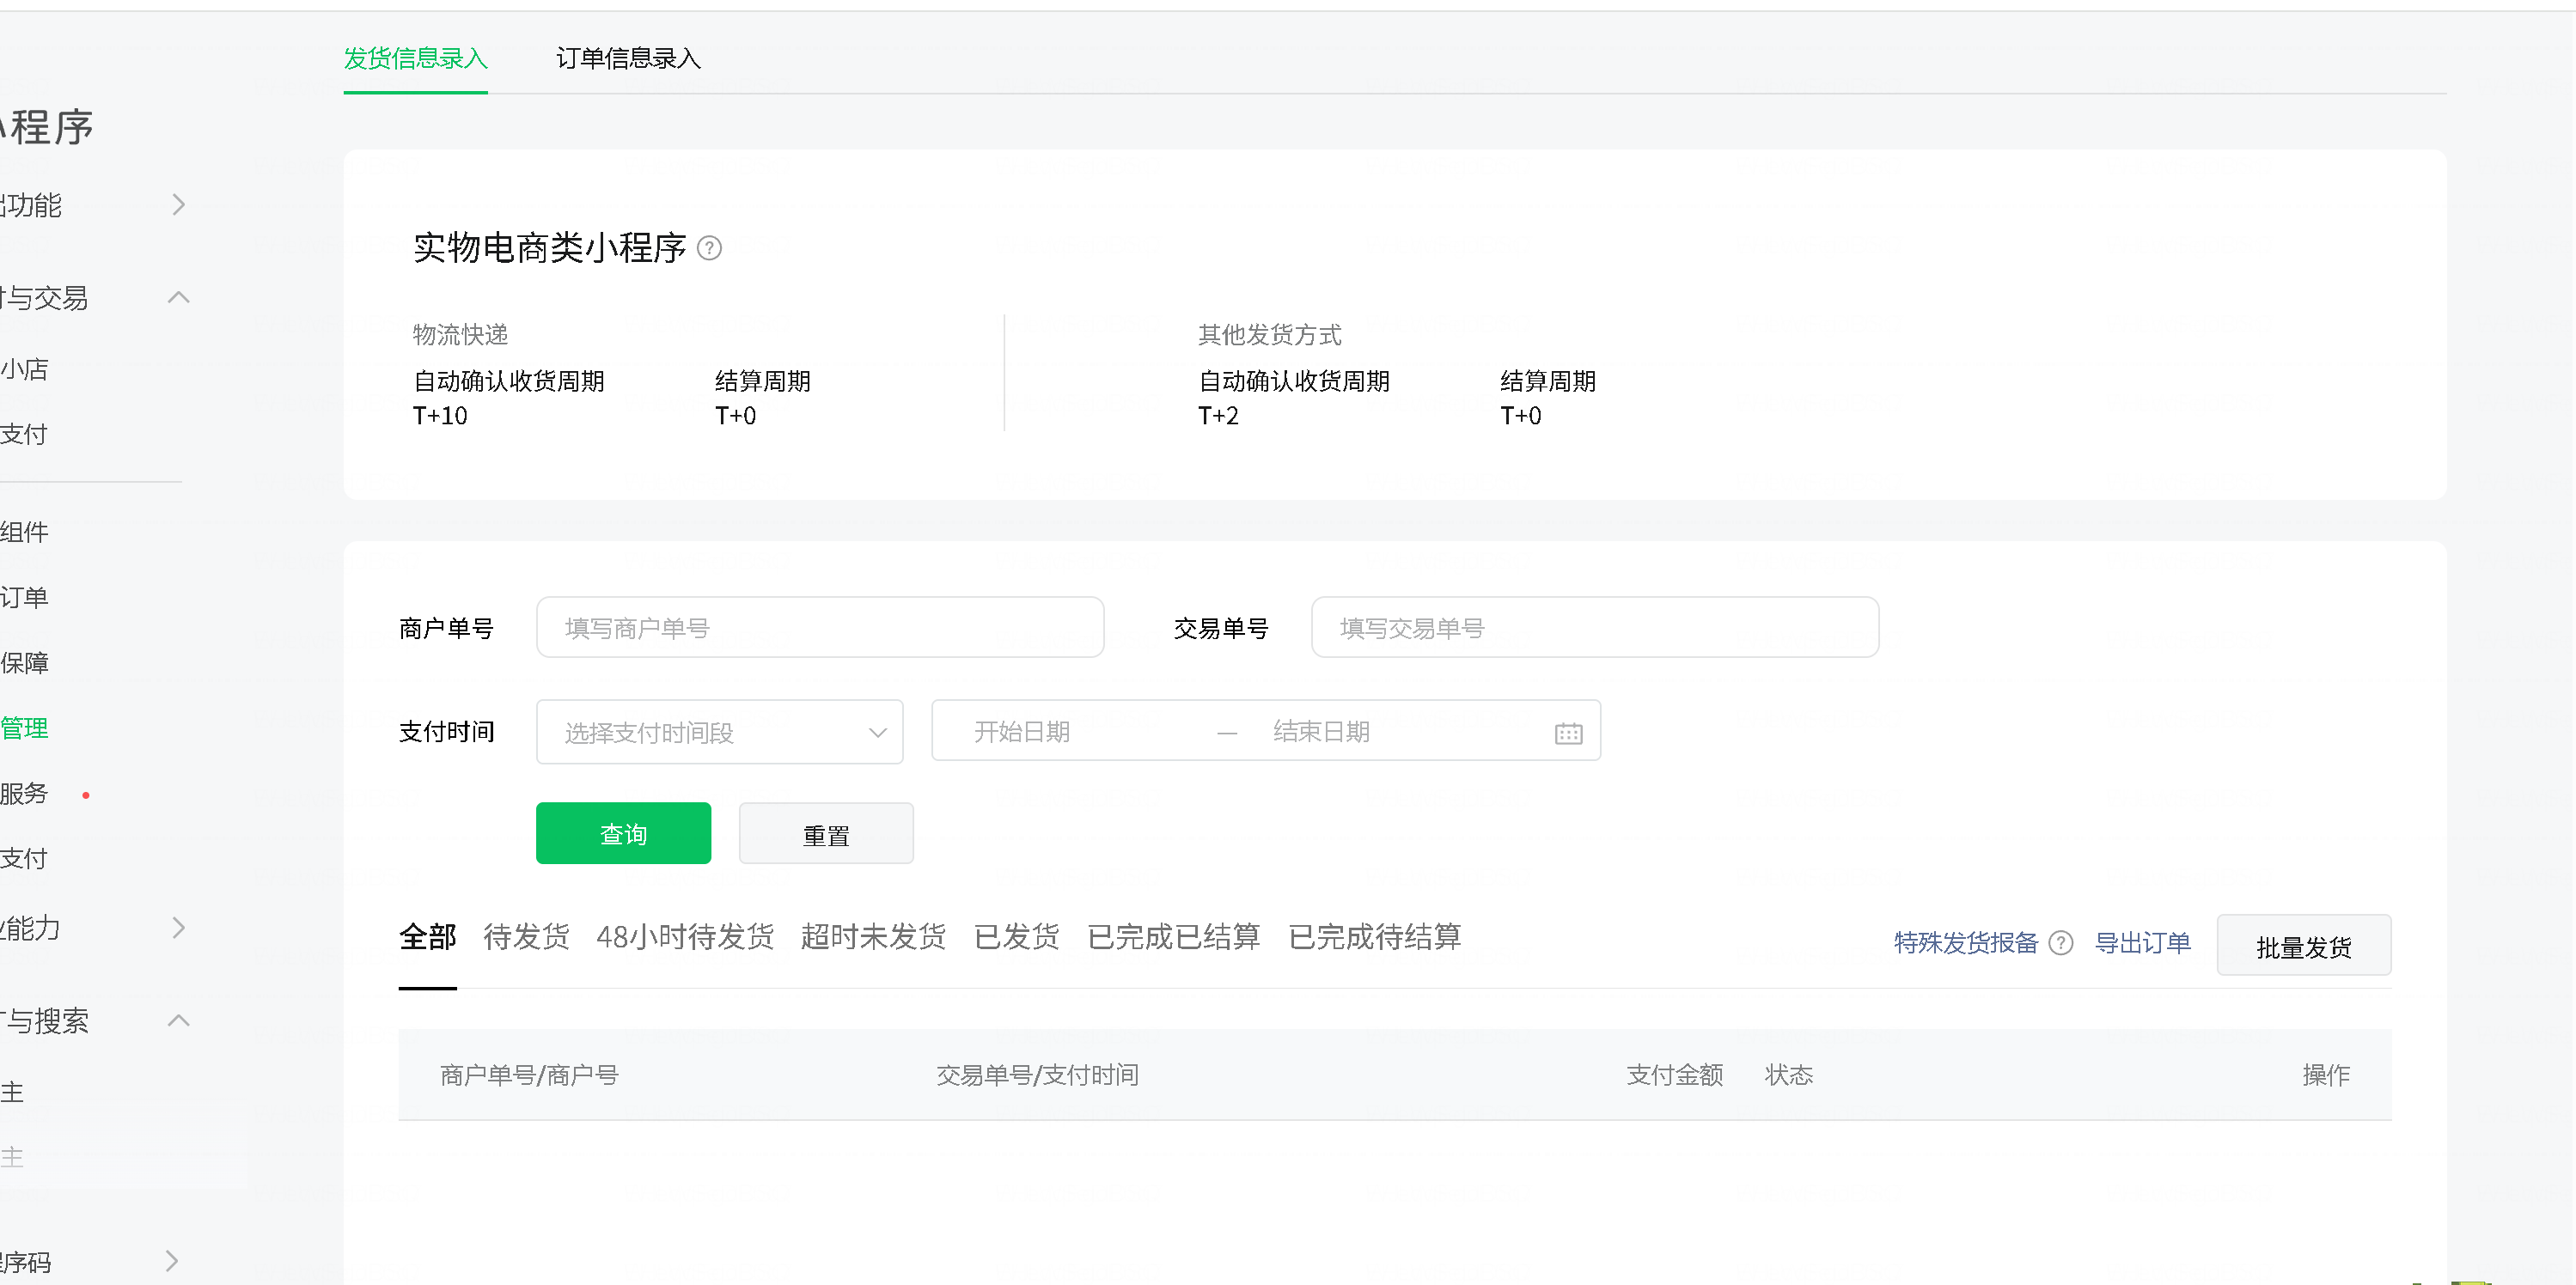Focus the 填写商户单号 input field
The width and height of the screenshot is (2576, 1285).
pos(820,627)
